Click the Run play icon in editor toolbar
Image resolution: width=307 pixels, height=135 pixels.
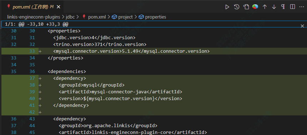(x=227, y=7)
